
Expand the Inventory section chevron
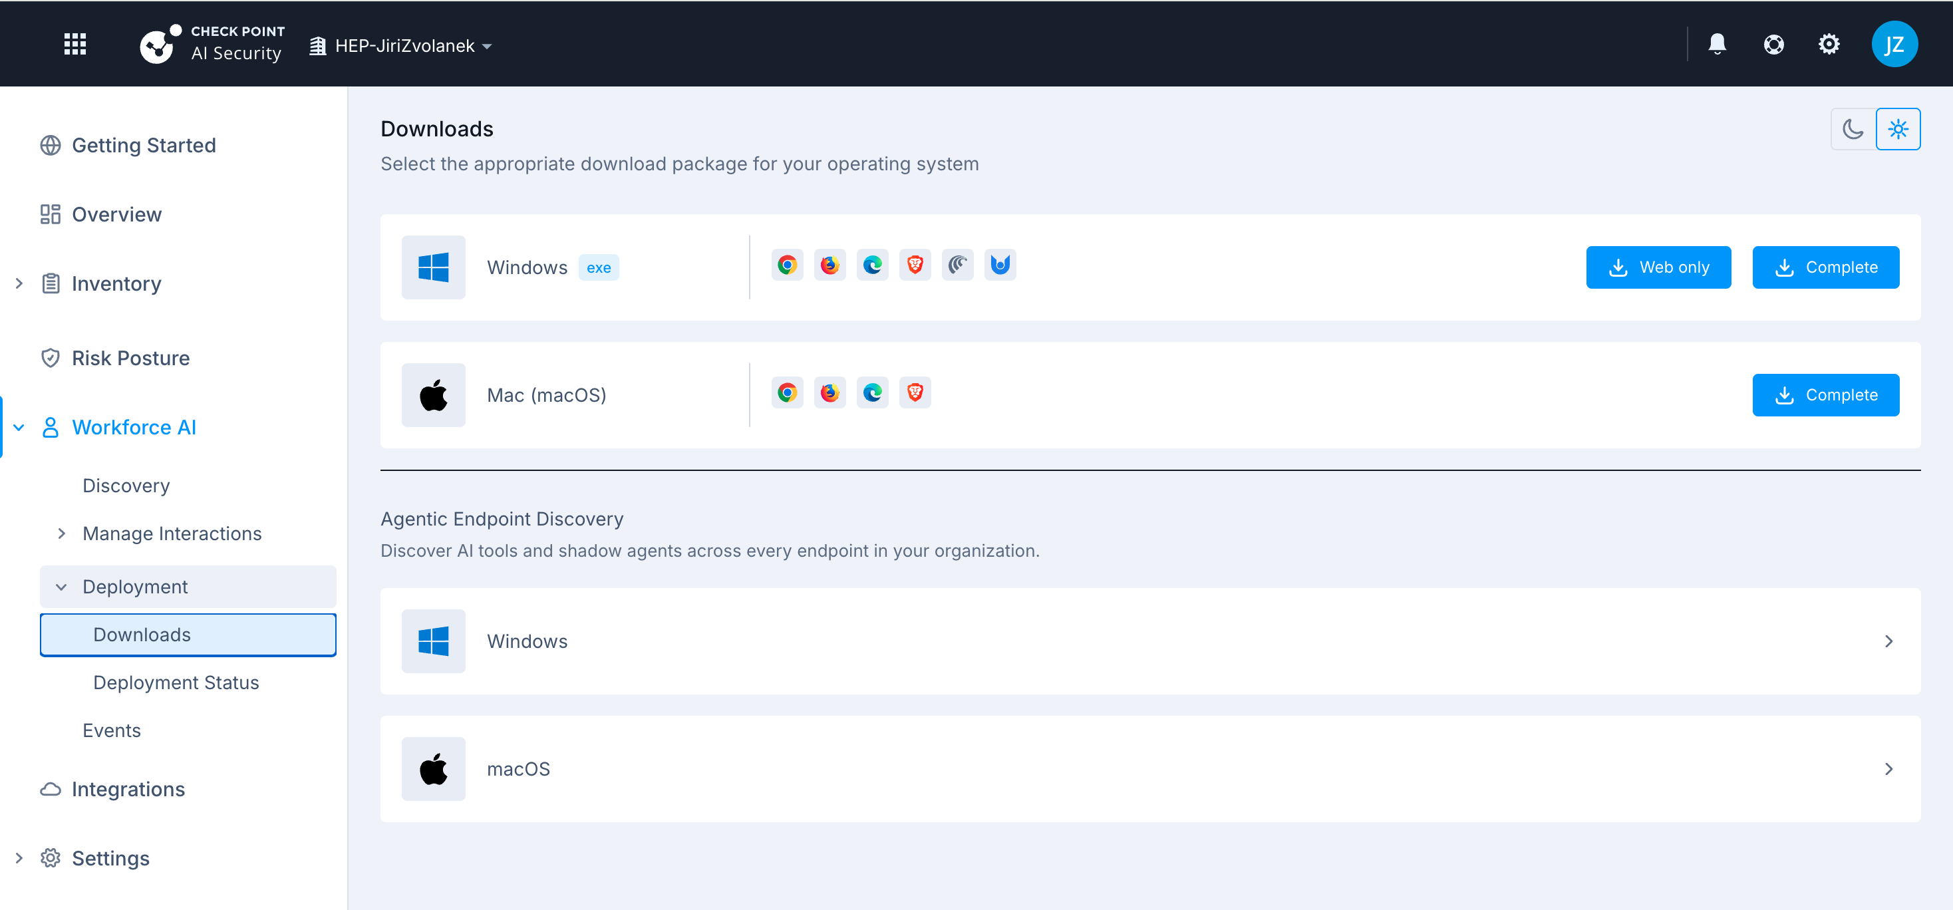[19, 283]
